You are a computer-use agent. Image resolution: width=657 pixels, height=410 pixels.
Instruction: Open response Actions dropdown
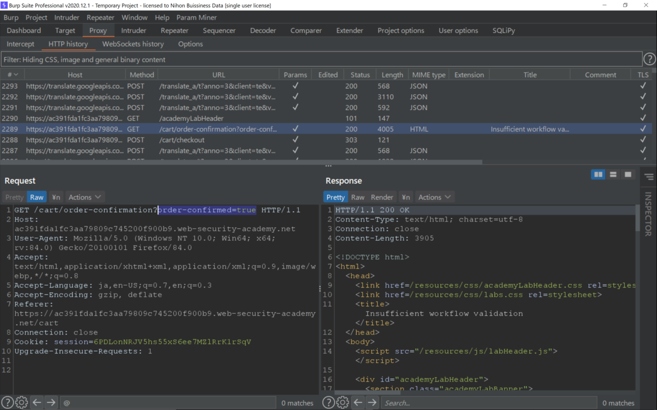coord(434,197)
